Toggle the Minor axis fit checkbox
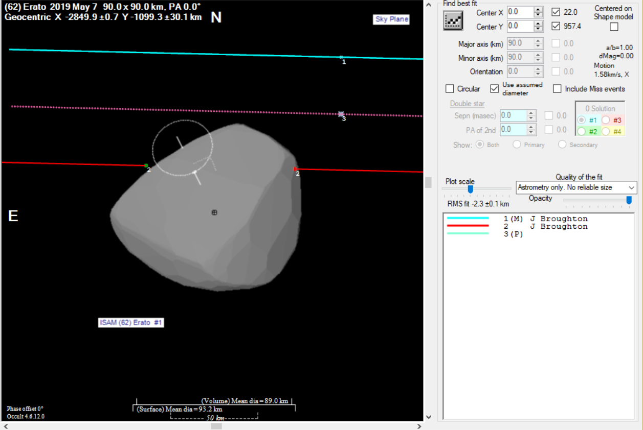The image size is (643, 430). click(556, 58)
